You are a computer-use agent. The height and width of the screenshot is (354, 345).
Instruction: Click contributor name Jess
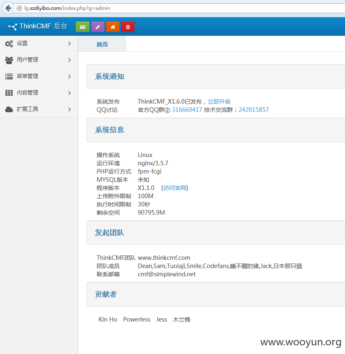(162, 319)
